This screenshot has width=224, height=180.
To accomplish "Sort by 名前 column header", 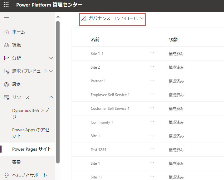I will pyautogui.click(x=95, y=40).
